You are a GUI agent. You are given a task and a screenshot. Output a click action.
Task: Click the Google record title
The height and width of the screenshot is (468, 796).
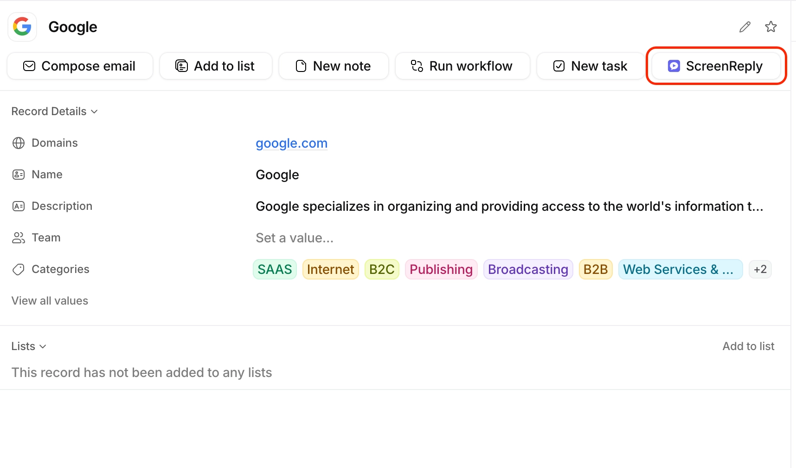pos(73,27)
